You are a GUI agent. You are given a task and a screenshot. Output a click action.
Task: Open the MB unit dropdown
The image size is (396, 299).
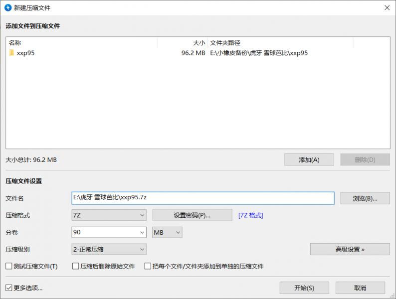(167, 232)
